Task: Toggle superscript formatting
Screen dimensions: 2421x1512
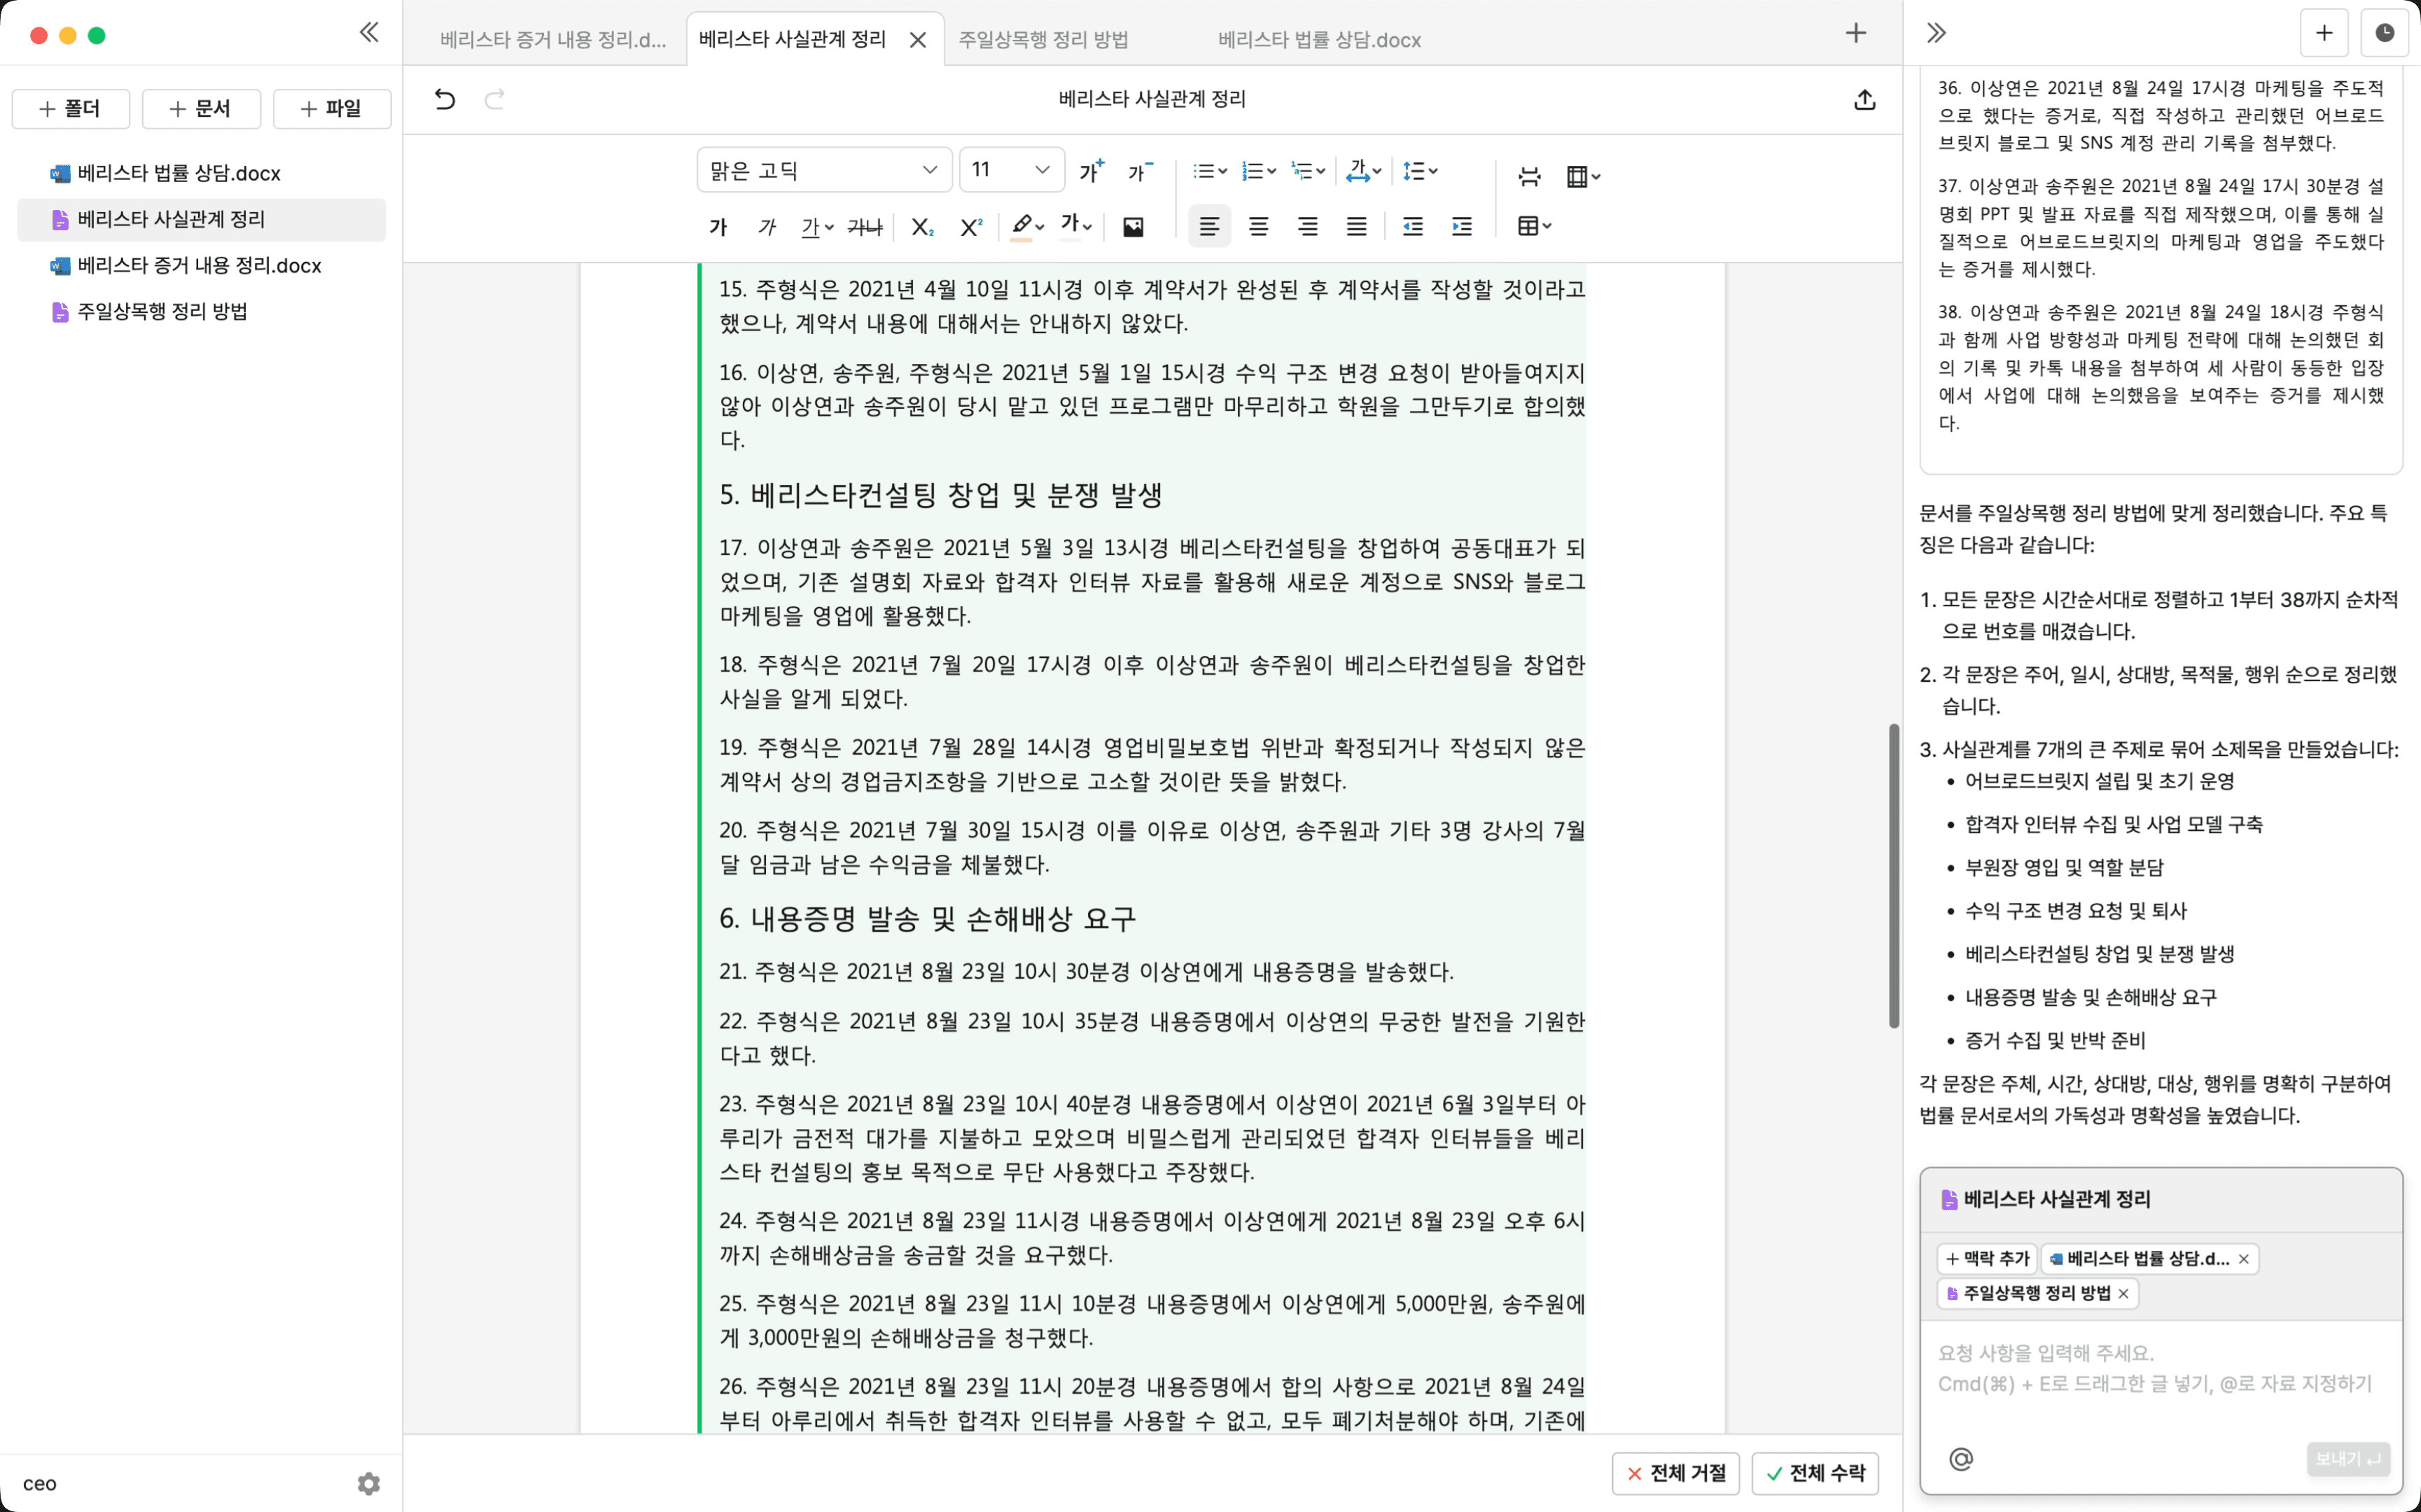Action: coord(971,227)
